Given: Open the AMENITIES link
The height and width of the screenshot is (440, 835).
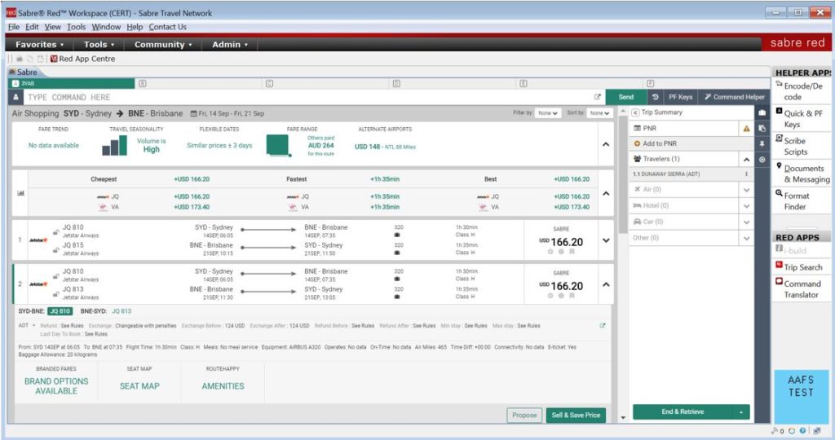Looking at the screenshot, I should pos(223,386).
